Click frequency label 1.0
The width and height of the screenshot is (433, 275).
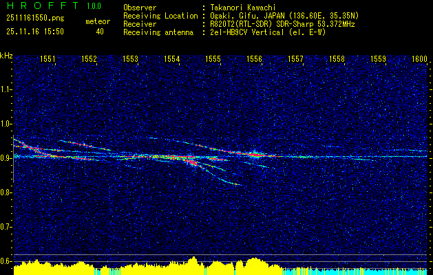pyautogui.click(x=6, y=124)
